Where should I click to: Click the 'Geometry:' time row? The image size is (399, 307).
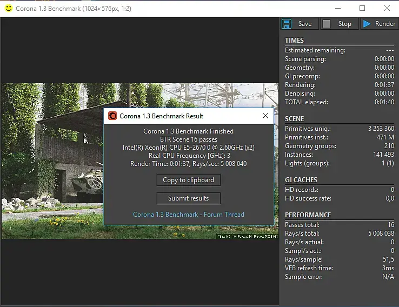click(x=340, y=68)
